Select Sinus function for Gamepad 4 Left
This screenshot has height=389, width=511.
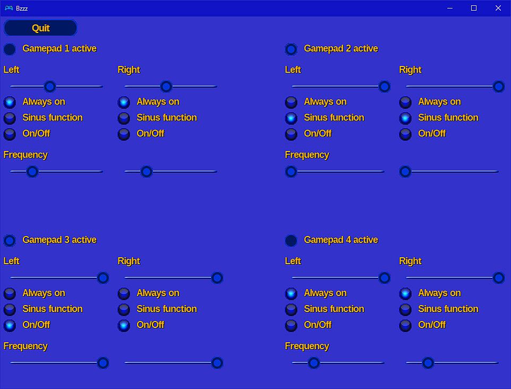click(x=291, y=309)
